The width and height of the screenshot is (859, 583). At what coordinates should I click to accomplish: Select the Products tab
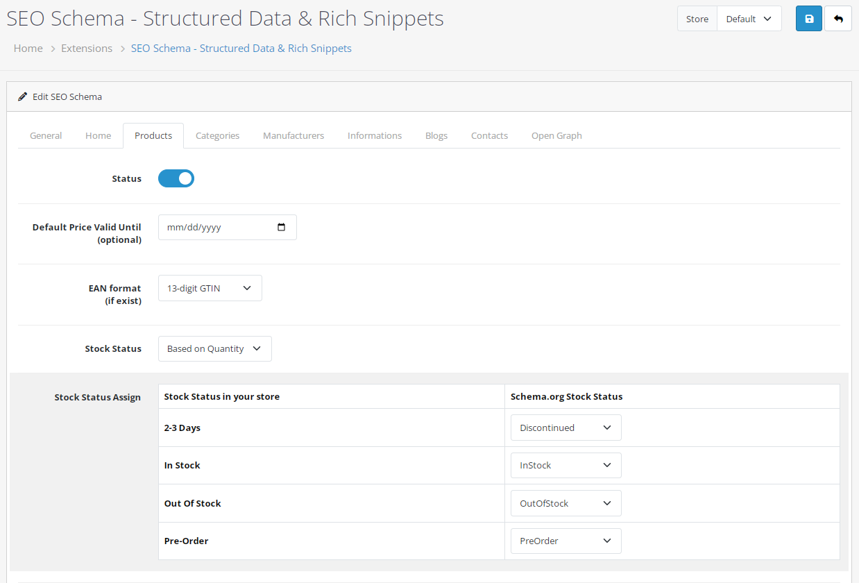coord(153,135)
